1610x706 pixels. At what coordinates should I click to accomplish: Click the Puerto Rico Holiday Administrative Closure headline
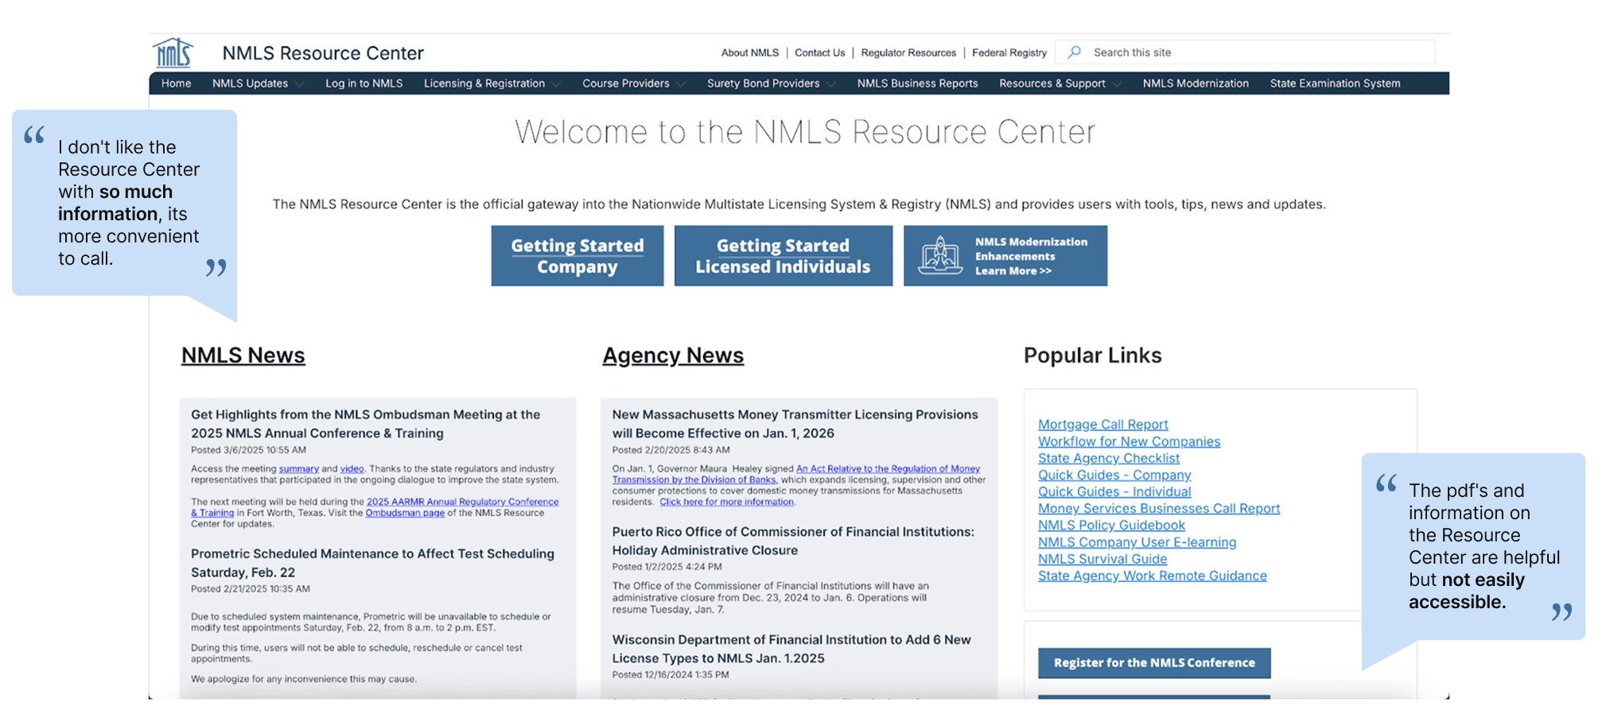793,541
